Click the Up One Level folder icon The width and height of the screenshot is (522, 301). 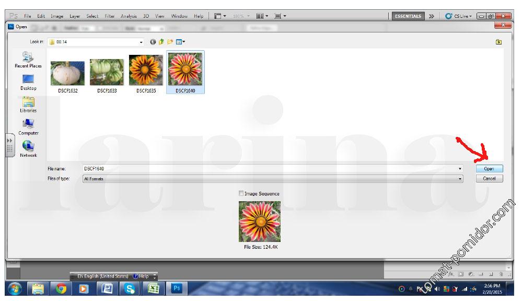point(161,42)
